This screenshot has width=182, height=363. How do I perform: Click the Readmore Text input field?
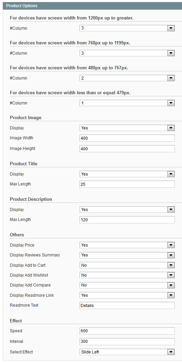pyautogui.click(x=127, y=305)
